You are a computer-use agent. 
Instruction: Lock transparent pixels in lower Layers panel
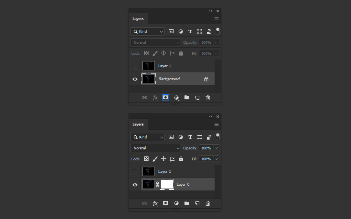click(146, 159)
